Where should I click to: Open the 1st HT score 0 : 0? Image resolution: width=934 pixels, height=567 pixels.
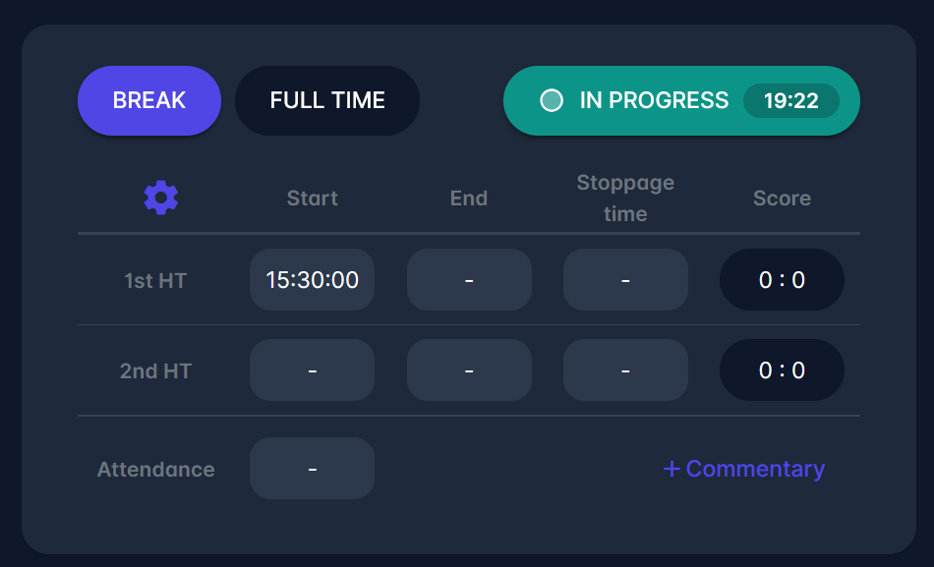[x=782, y=280]
